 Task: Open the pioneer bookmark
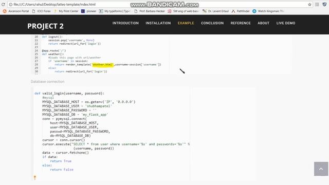[89, 11]
